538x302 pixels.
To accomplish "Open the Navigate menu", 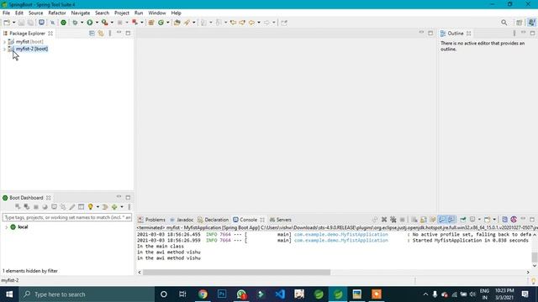I will (81, 13).
